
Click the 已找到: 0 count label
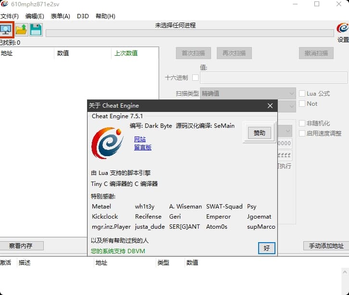coord(10,42)
